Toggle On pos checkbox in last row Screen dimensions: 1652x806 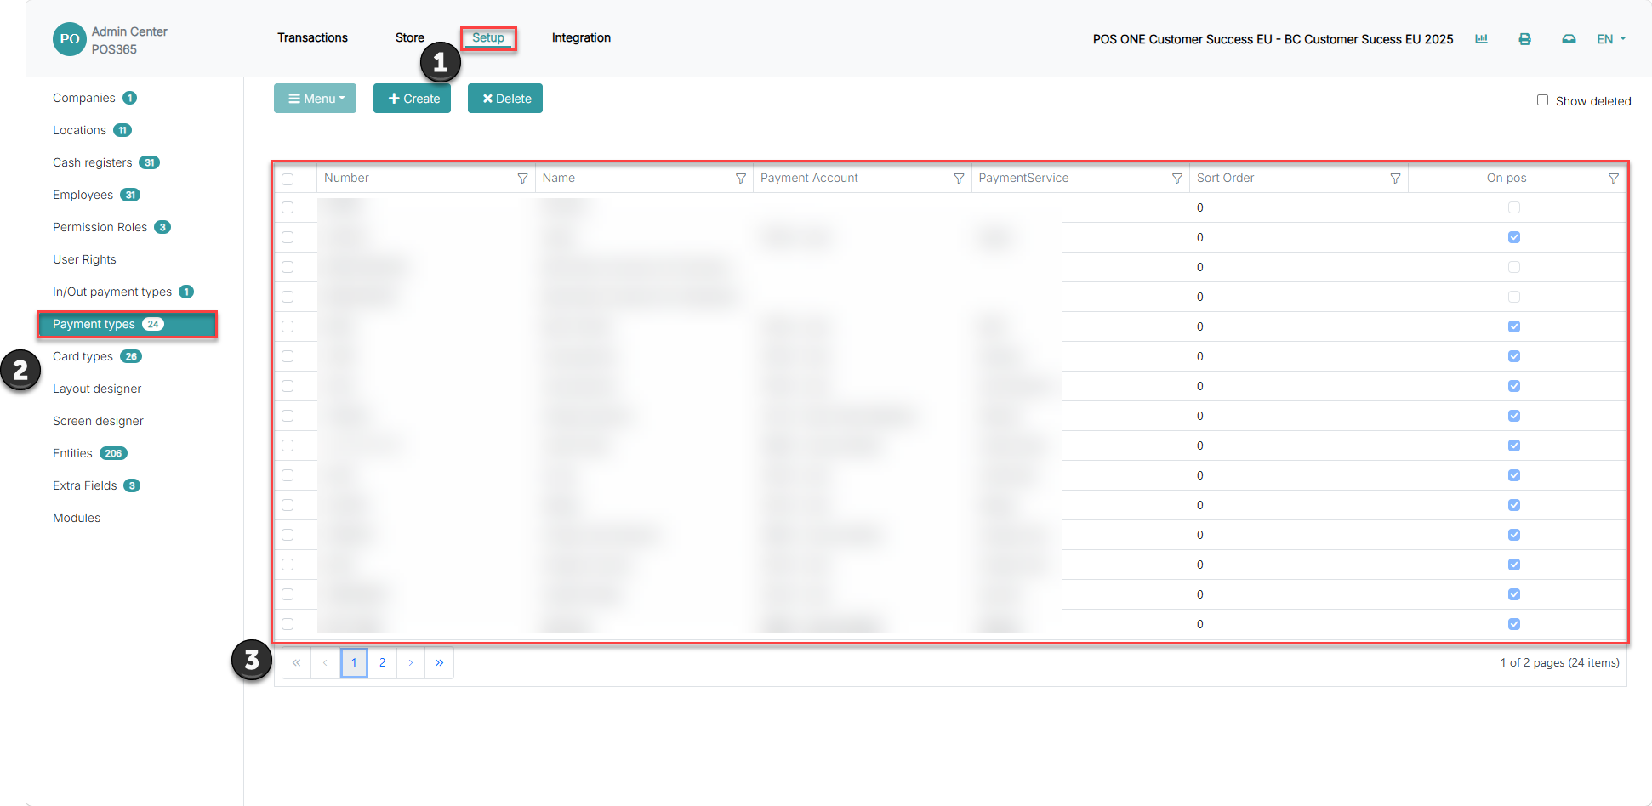(1514, 624)
